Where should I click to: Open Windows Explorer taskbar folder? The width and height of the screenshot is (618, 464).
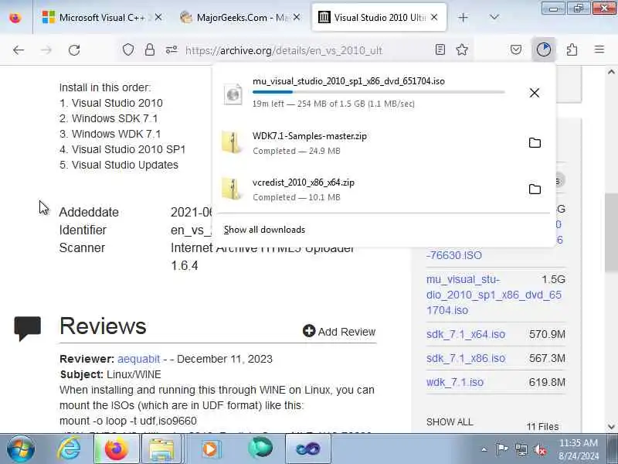click(161, 449)
